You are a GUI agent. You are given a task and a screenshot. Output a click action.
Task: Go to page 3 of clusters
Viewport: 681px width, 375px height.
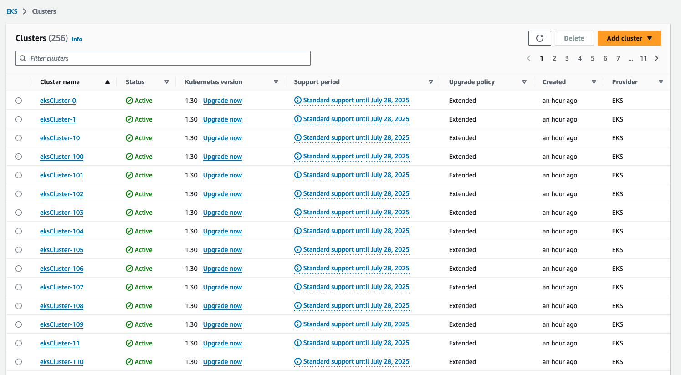[567, 58]
